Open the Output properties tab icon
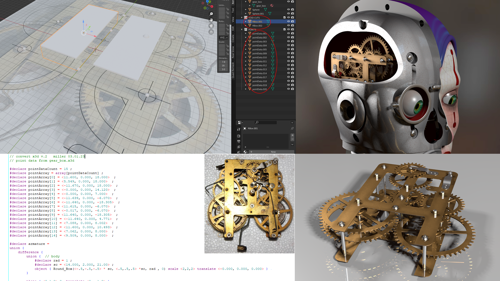 coord(239,142)
